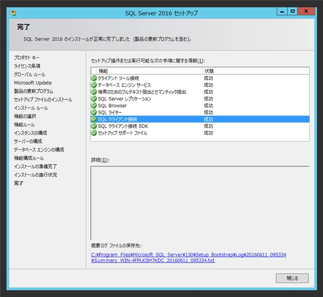Screen dimensions: 323x297
Task: Click 機能の選択 step in sidebar
Action: [25, 116]
